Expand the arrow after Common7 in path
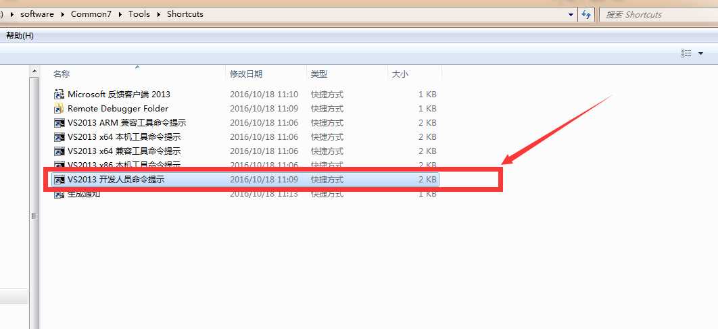 click(x=120, y=14)
